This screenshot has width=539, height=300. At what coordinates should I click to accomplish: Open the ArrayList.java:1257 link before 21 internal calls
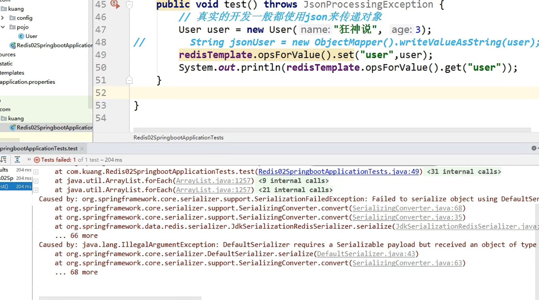click(x=213, y=190)
